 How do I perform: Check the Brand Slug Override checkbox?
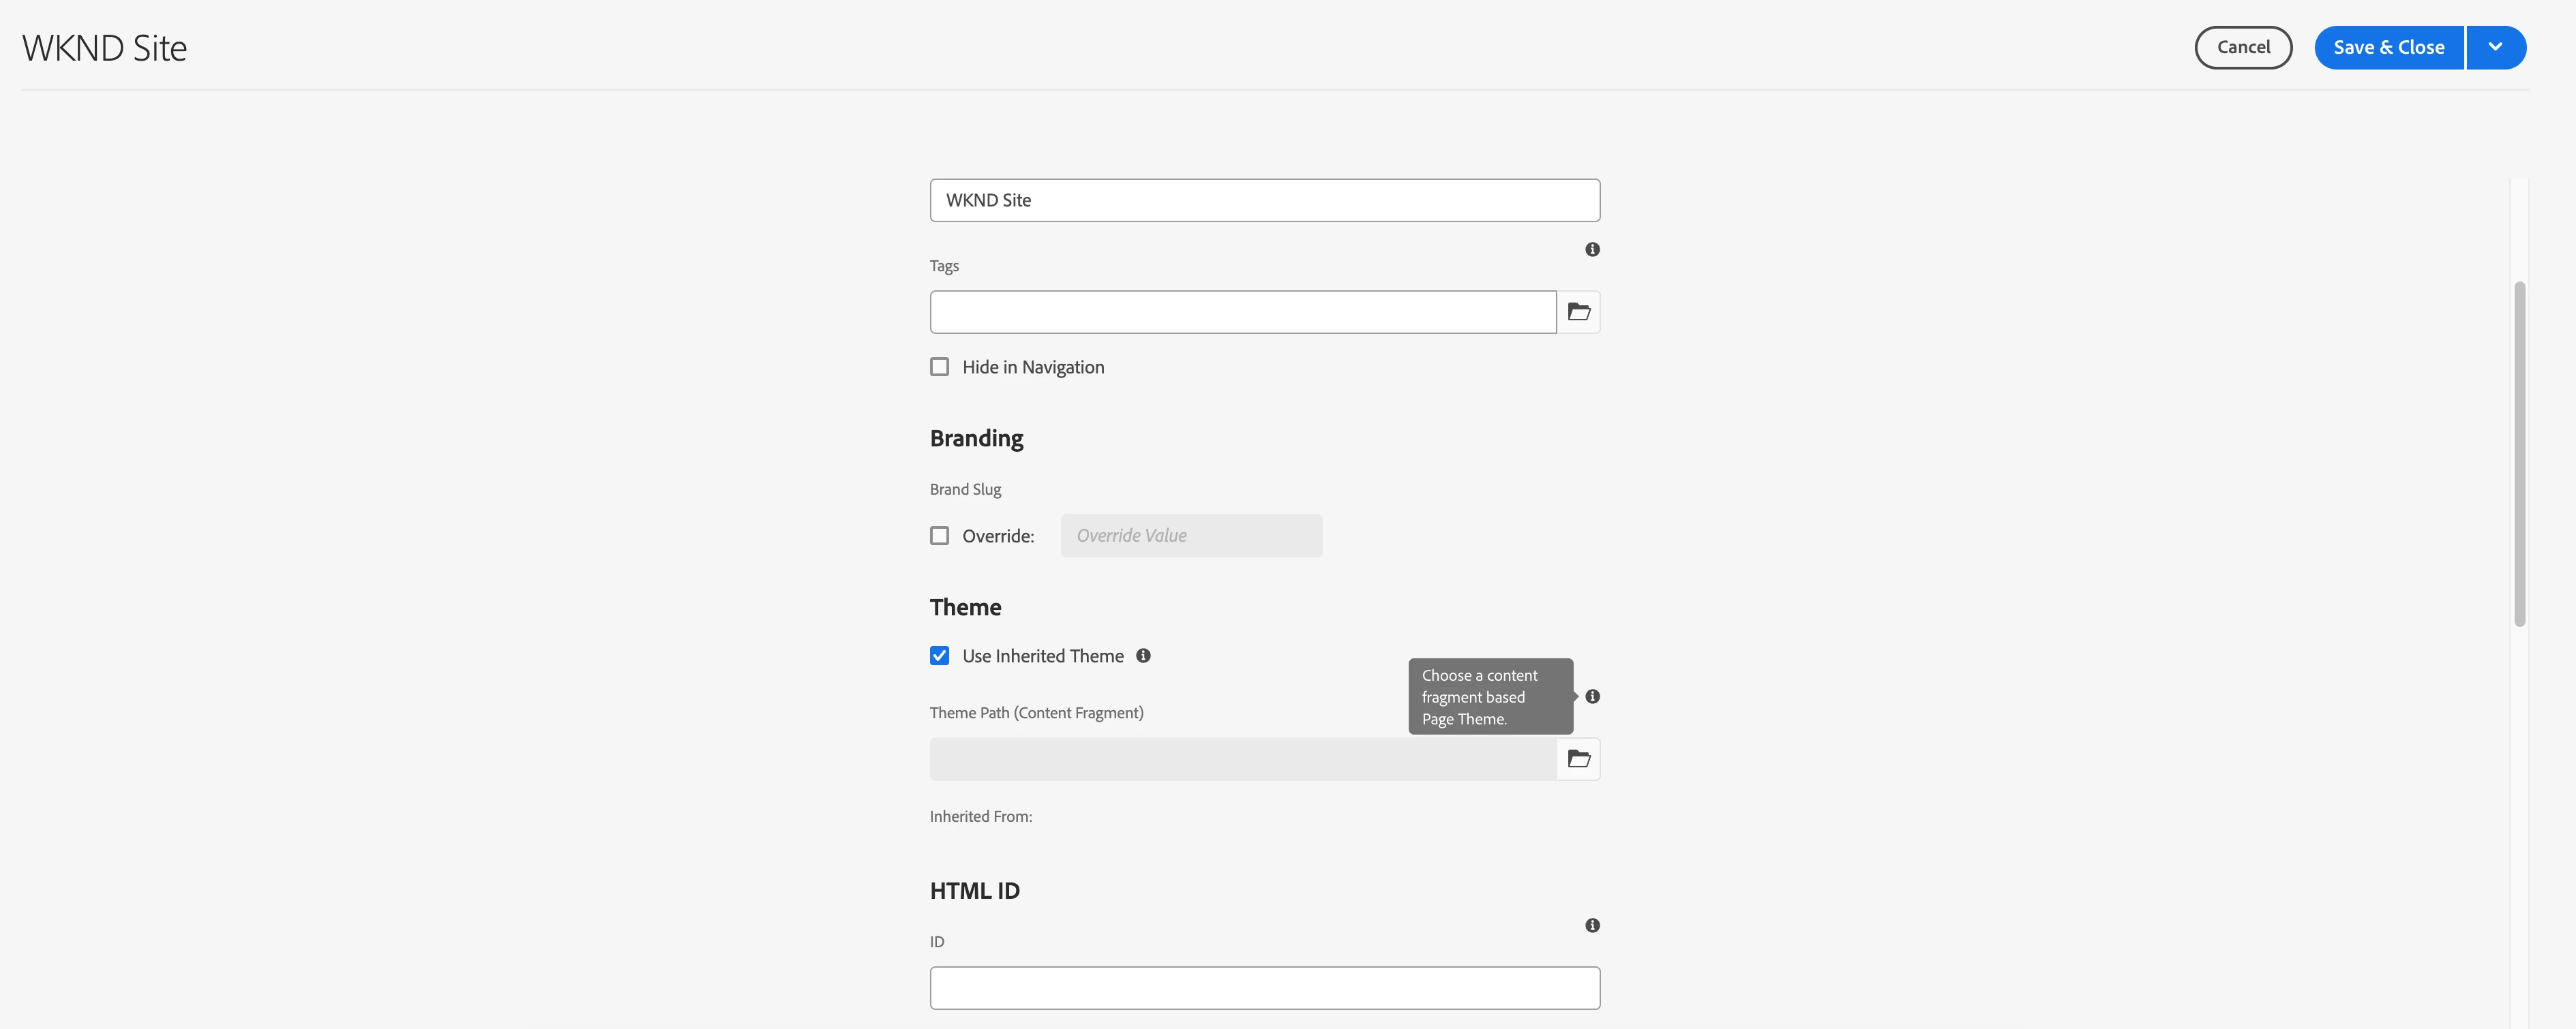pos(939,536)
